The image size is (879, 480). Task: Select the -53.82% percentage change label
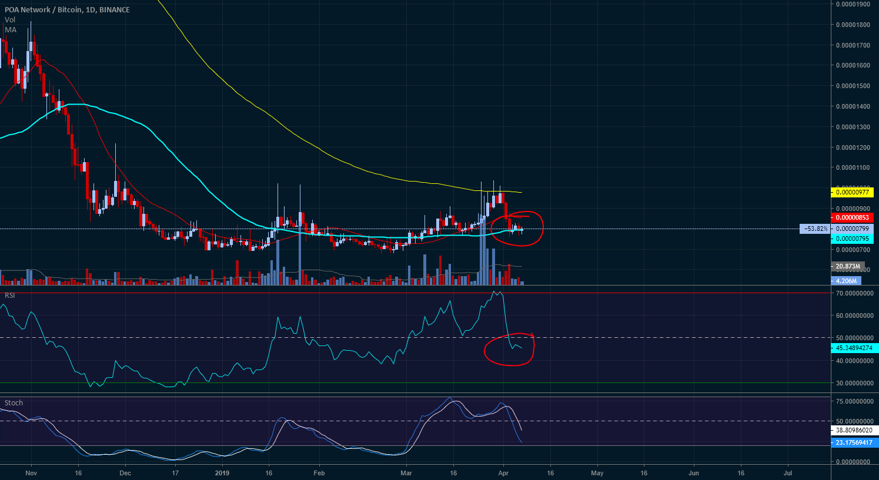coord(814,228)
